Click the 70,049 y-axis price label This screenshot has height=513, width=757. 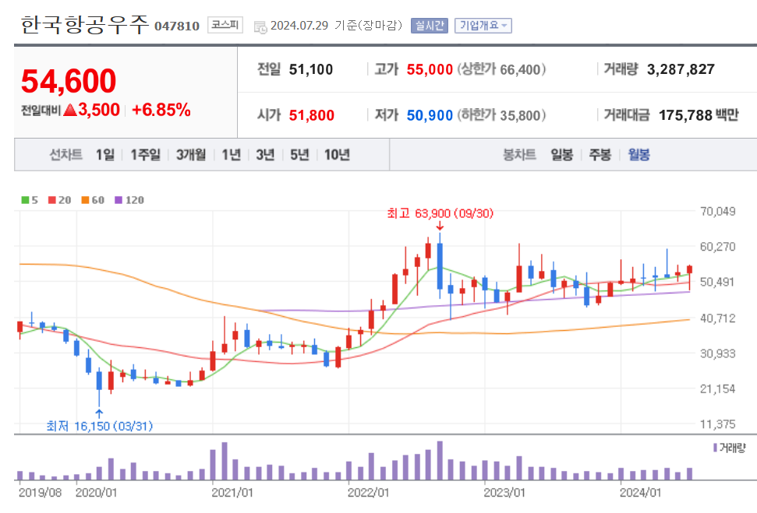(718, 211)
